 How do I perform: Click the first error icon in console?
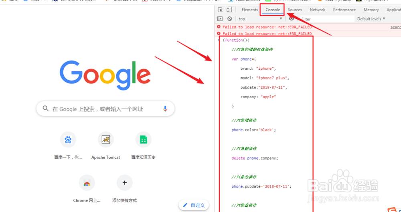(219, 27)
